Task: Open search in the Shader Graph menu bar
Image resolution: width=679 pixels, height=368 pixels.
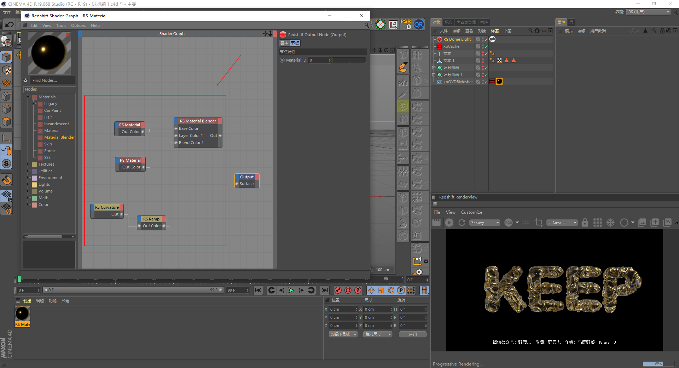Action: pyautogui.click(x=367, y=25)
